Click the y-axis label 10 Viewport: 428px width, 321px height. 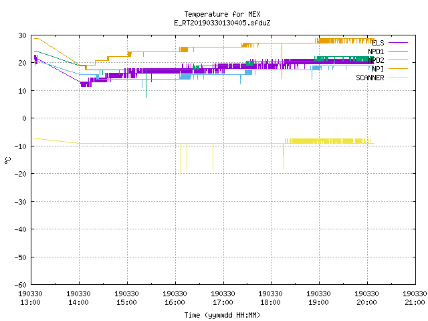click(22, 91)
